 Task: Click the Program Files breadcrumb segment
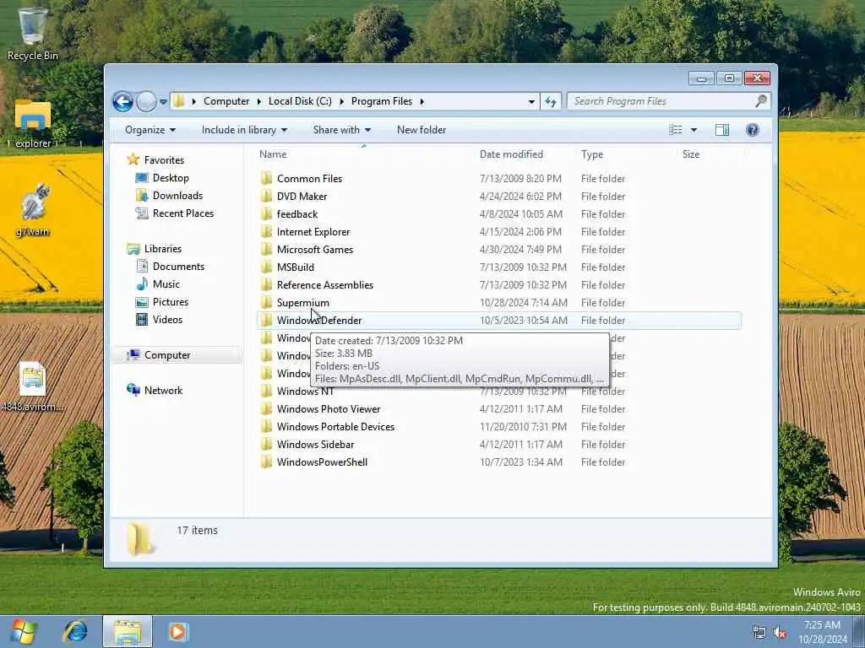click(x=382, y=101)
